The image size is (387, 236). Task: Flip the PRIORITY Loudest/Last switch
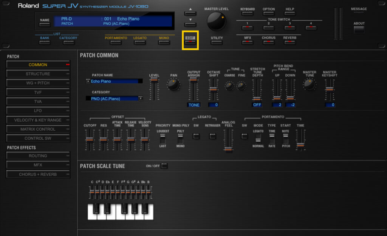click(163, 139)
